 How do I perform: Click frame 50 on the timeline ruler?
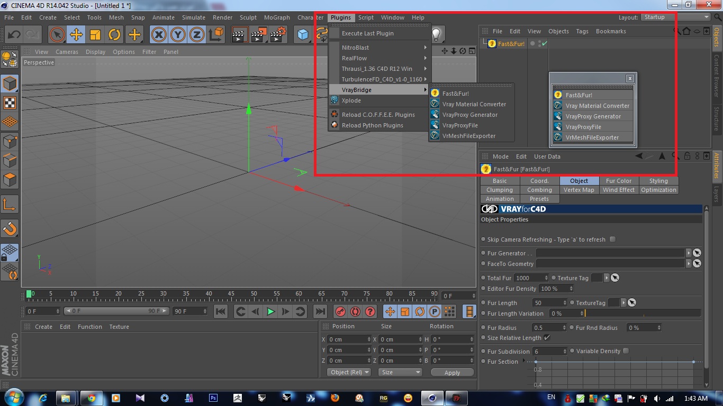click(254, 293)
